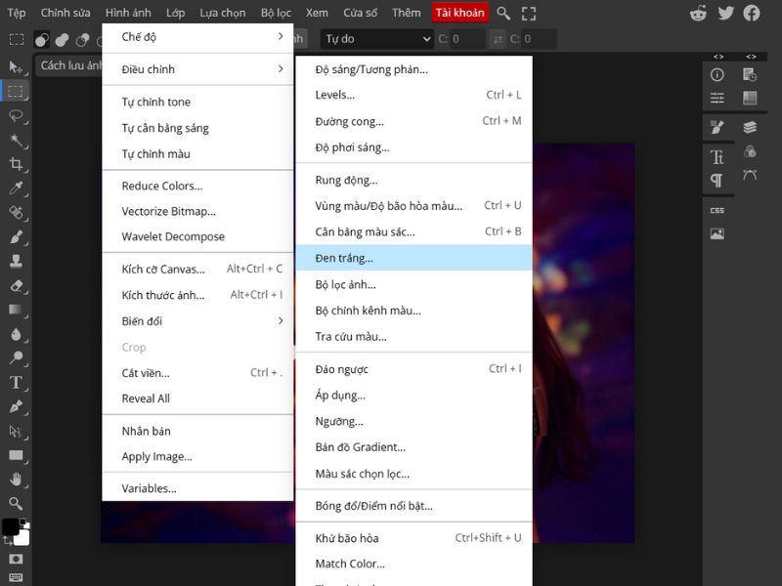The height and width of the screenshot is (586, 782).
Task: Select the Type tool in toolbar
Action: [16, 382]
